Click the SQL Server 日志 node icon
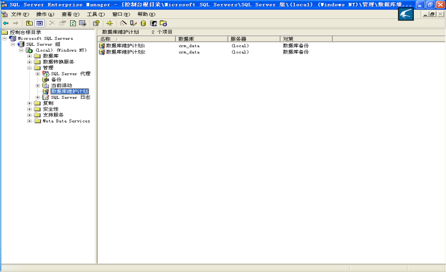446x272 pixels. click(46, 97)
